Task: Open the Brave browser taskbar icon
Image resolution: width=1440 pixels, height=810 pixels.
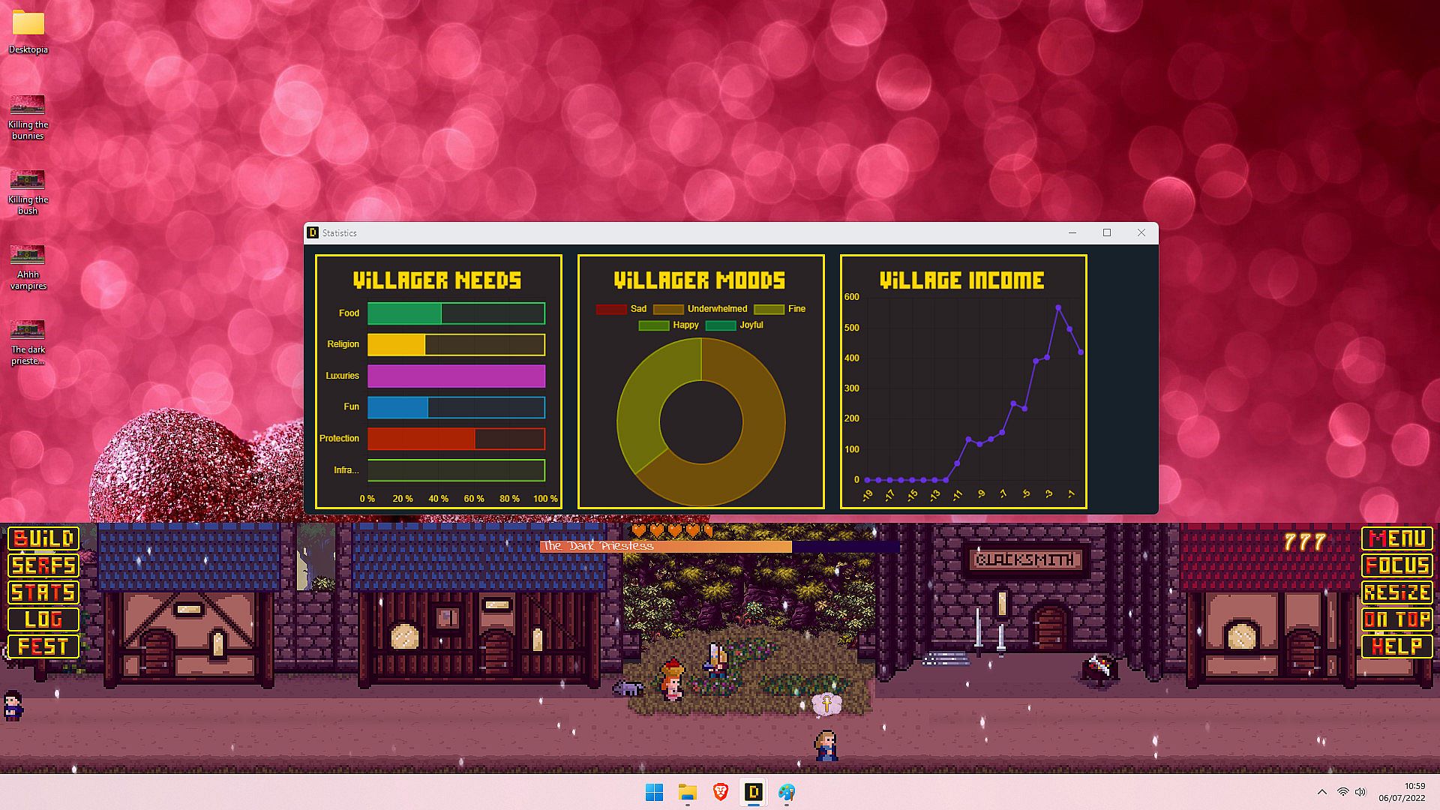Action: click(x=720, y=792)
